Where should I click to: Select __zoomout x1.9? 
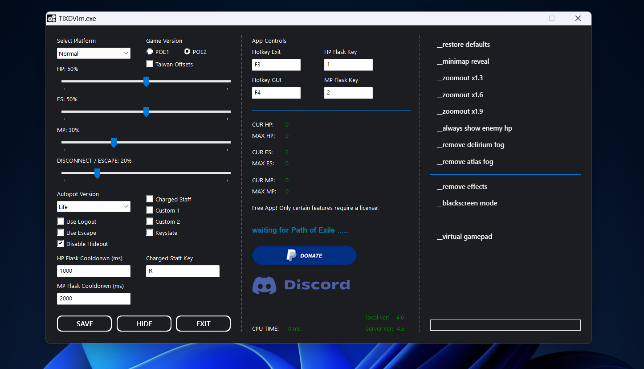460,111
